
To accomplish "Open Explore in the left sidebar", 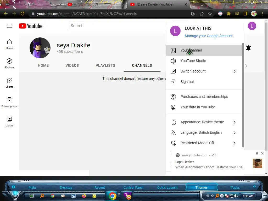I will pos(9,64).
